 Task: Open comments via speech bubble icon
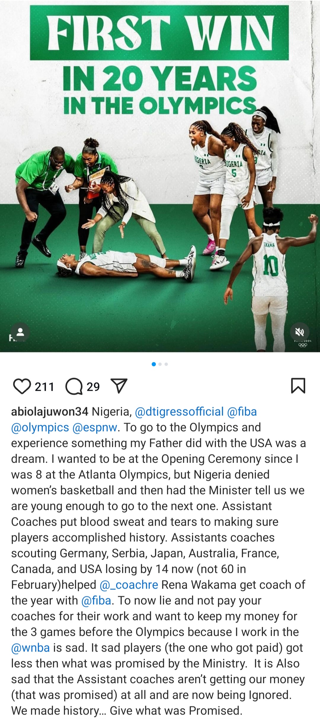tap(74, 386)
